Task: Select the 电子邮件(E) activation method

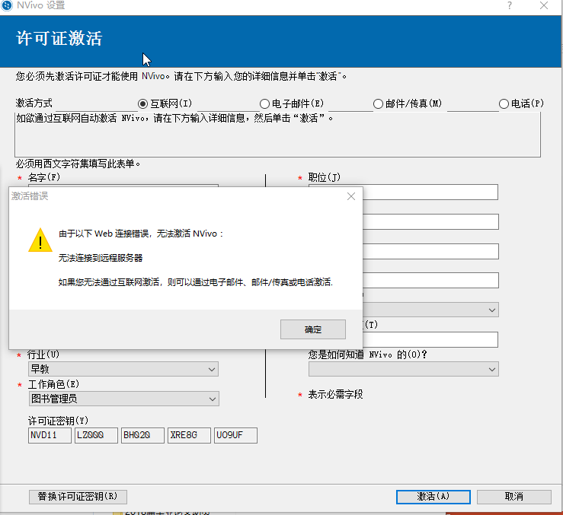Action: 264,104
